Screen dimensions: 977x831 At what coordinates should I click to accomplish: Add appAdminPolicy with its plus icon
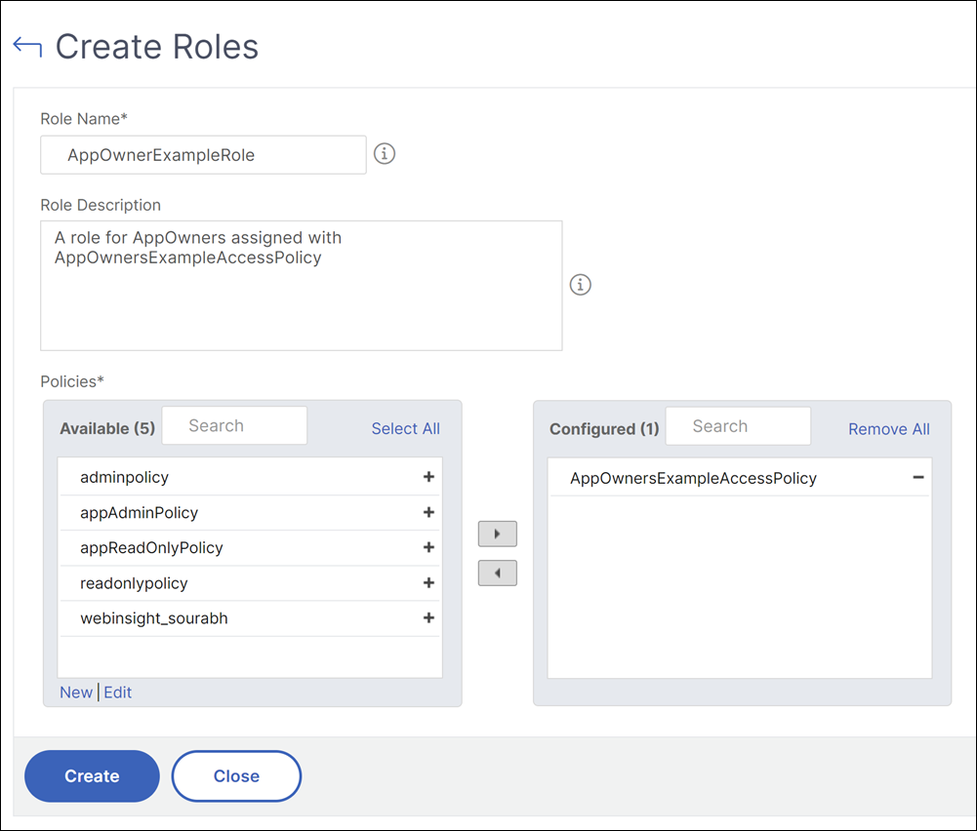(x=428, y=512)
